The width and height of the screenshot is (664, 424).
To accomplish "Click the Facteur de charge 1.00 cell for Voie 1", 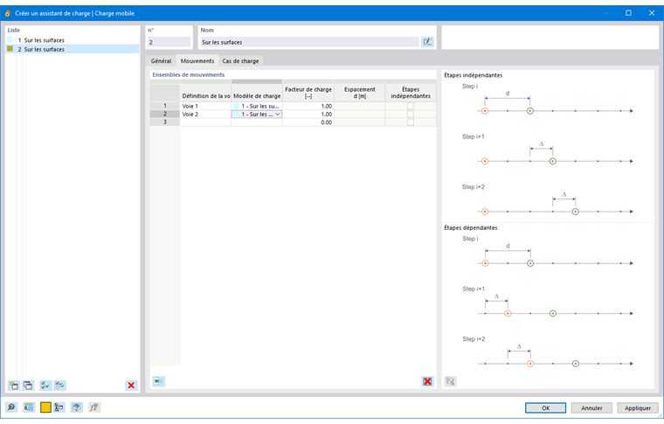I will pos(308,106).
